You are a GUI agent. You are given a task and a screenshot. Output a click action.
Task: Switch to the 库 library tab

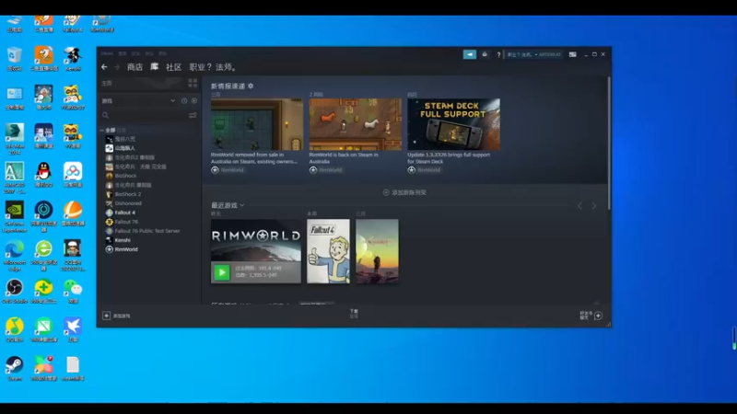point(154,67)
